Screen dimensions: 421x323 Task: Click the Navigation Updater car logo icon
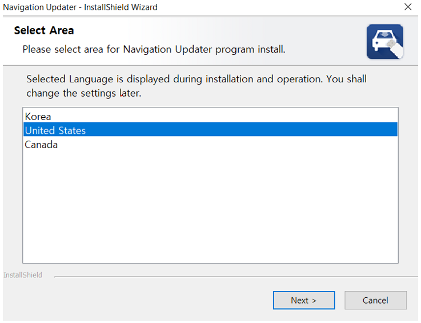385,42
